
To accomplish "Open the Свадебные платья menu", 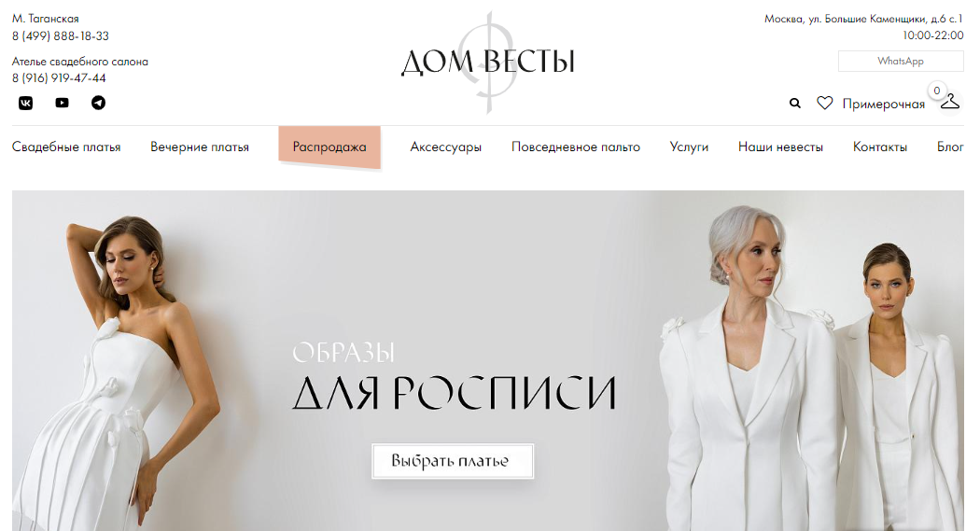I will [x=66, y=147].
